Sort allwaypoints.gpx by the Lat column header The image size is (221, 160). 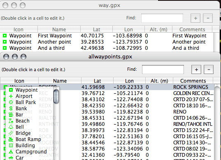pyautogui.click(x=97, y=81)
